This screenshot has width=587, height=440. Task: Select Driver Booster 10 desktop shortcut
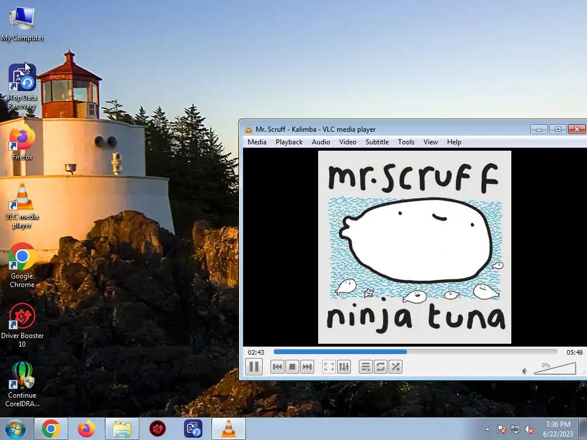click(x=22, y=325)
